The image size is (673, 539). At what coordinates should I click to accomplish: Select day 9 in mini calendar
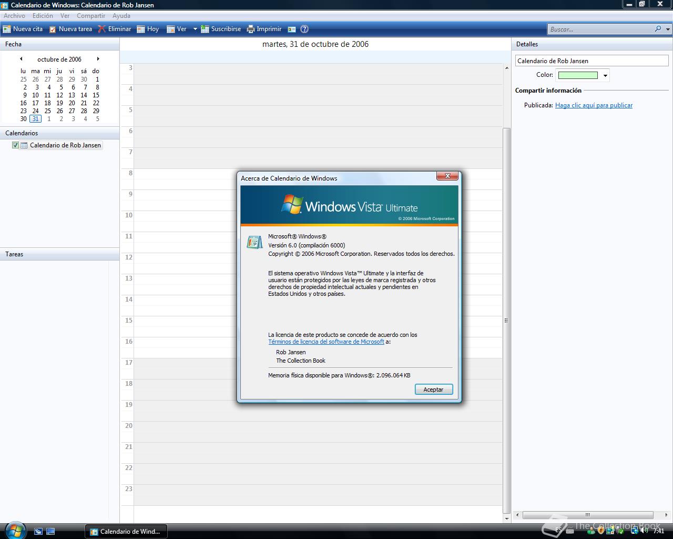(24, 95)
